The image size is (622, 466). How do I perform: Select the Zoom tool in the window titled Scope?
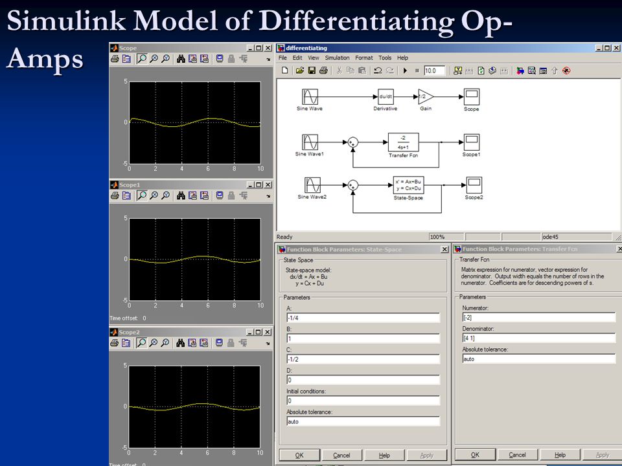click(142, 59)
